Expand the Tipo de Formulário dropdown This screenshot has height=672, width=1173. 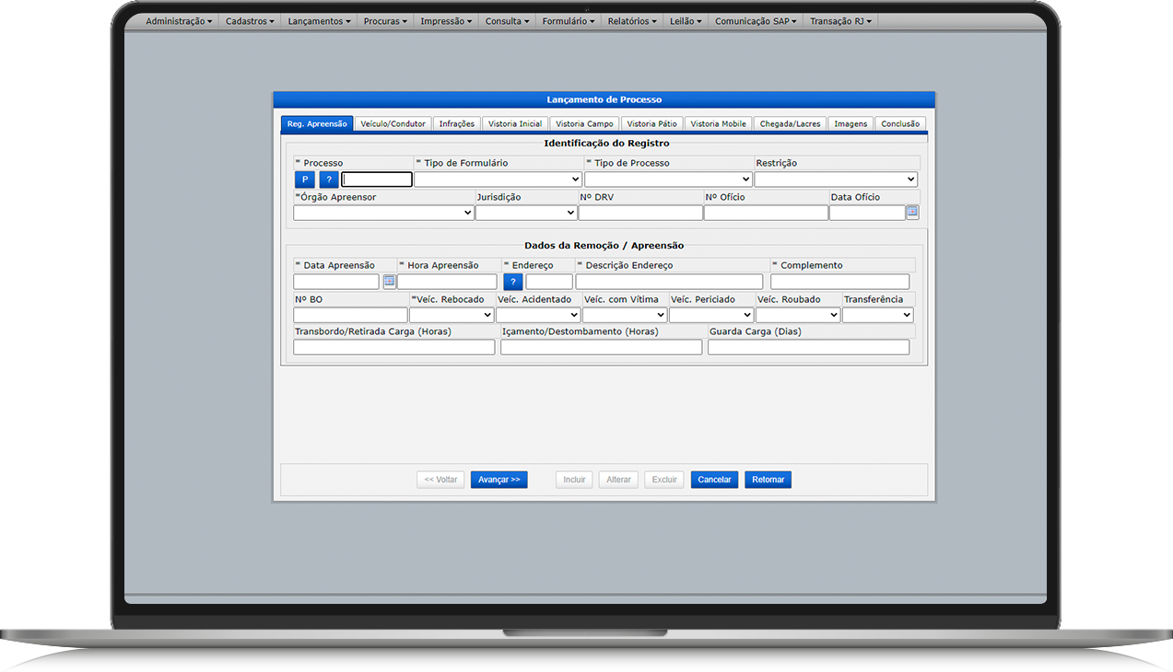click(498, 180)
